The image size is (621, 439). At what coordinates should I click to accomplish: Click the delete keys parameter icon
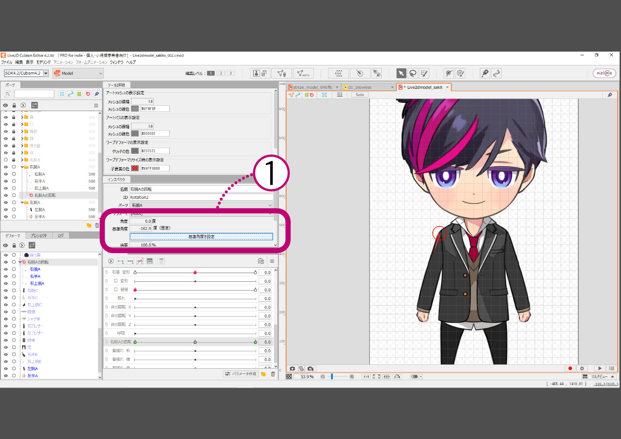[140, 261]
